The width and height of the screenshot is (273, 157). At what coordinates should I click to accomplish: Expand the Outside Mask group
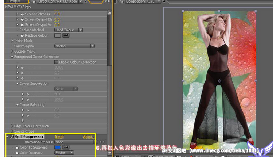[x=12, y=51]
